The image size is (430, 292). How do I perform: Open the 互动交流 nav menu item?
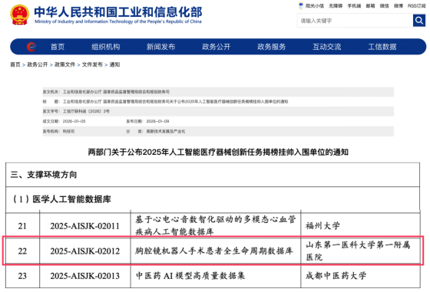pyautogui.click(x=327, y=47)
